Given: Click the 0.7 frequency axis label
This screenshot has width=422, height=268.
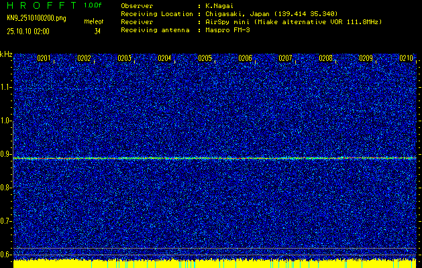Looking at the screenshot, I should [x=6, y=220].
